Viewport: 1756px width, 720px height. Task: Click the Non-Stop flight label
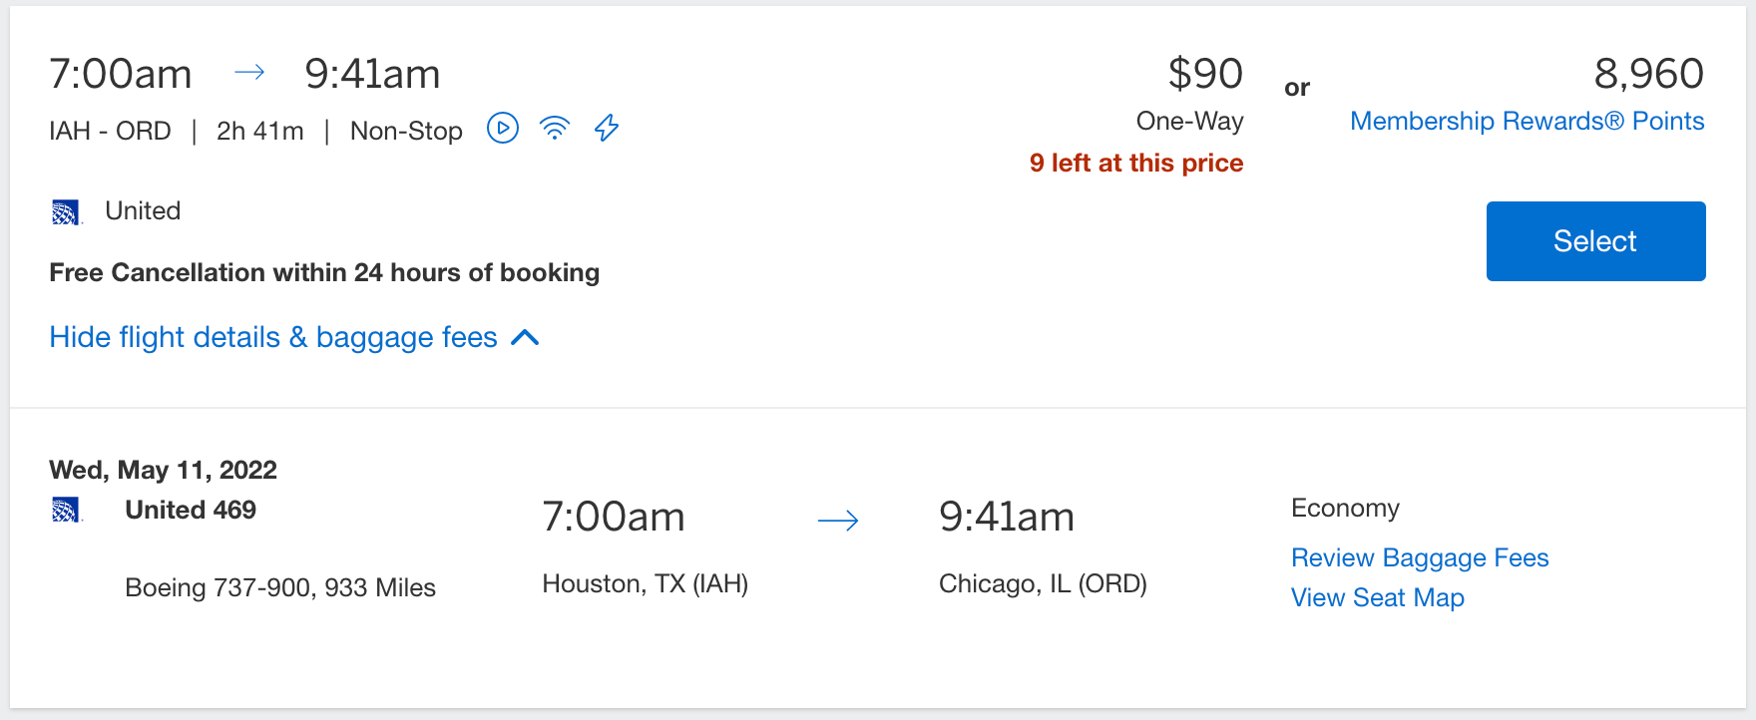pyautogui.click(x=405, y=130)
